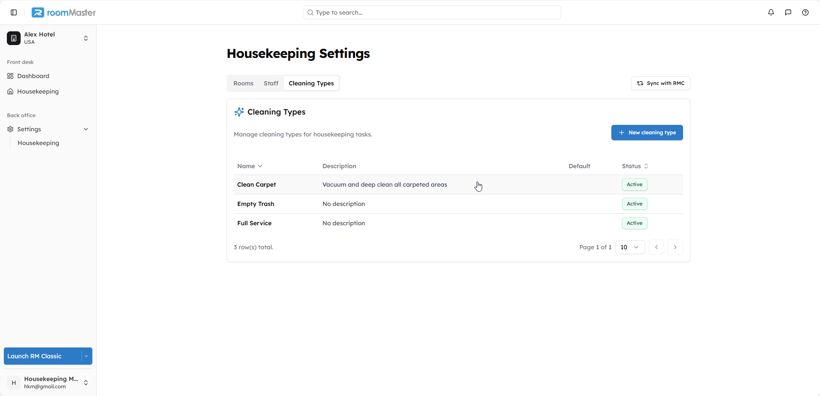Click Launch RM Classic button

click(43, 356)
